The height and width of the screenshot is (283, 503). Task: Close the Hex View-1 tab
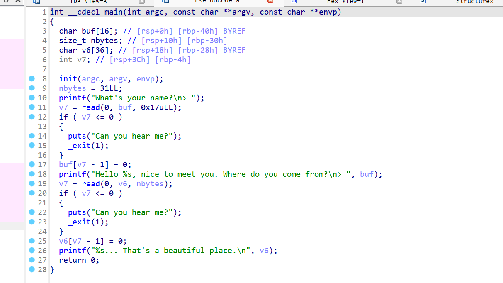pyautogui.click(x=399, y=2)
